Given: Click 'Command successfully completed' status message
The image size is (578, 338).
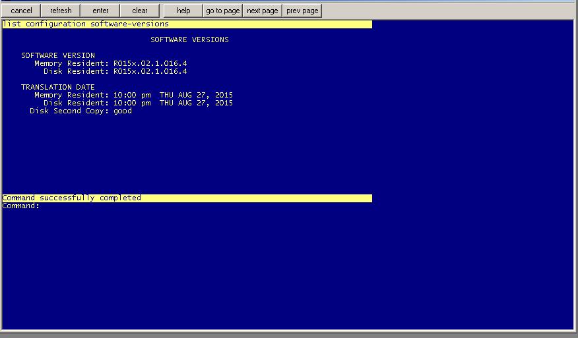Looking at the screenshot, I should (x=187, y=198).
